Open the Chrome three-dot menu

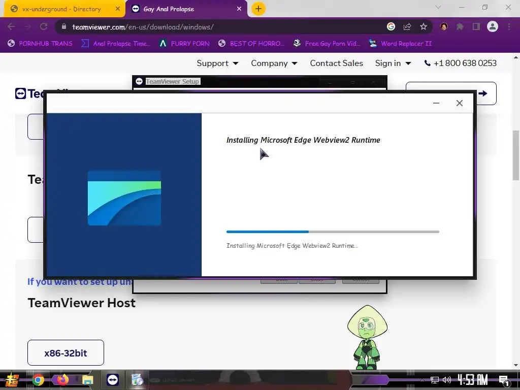pos(509,26)
